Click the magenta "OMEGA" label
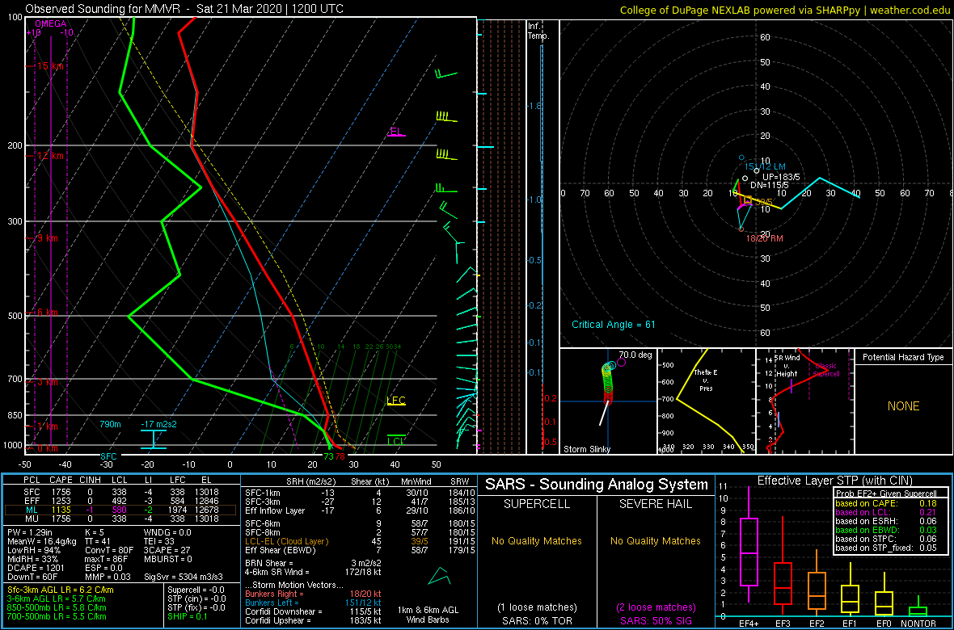Screen dimensions: 954x630 49,23
